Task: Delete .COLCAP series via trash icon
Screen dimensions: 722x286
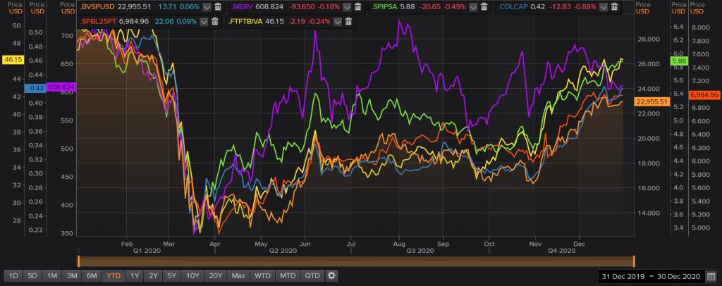Action: pyautogui.click(x=614, y=6)
